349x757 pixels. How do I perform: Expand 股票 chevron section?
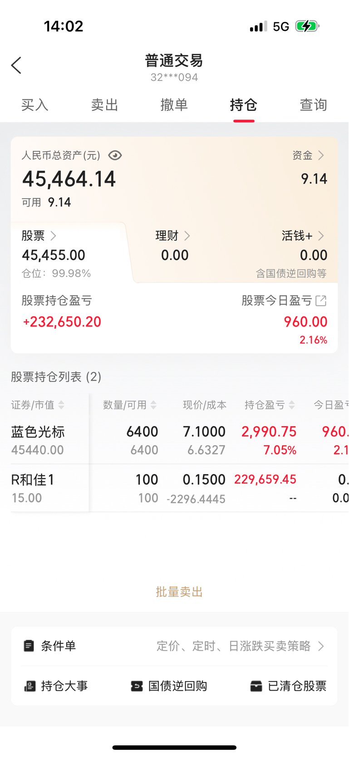tap(53, 236)
